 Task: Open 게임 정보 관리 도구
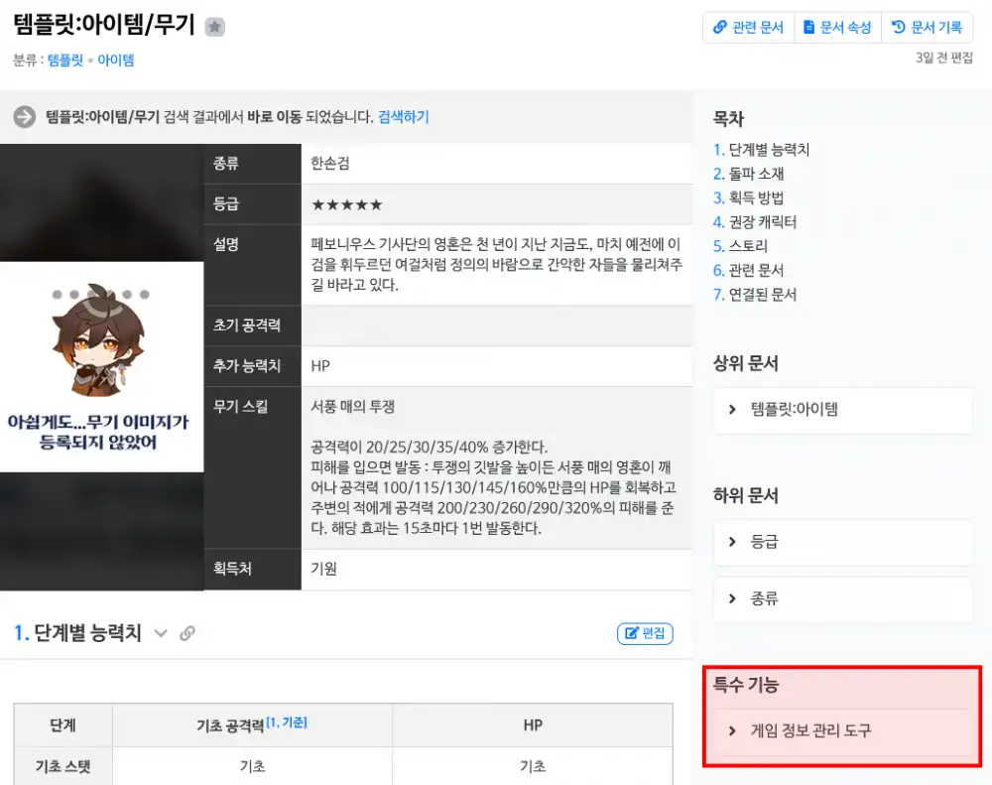coord(842,730)
